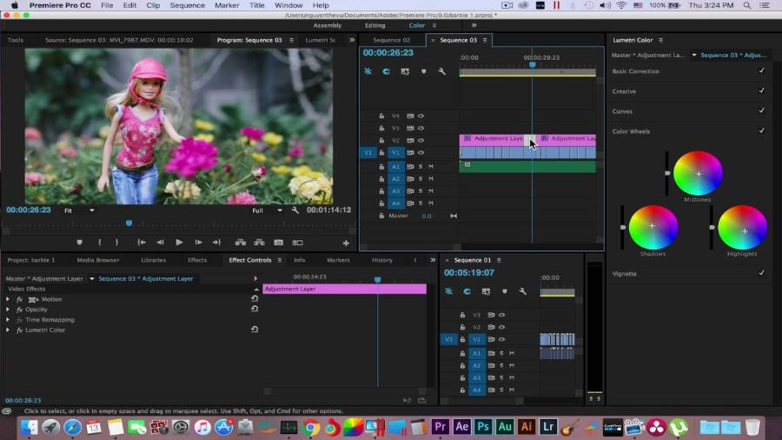Add marker button in Program monitor
Screen dimensions: 782x440
(x=79, y=243)
